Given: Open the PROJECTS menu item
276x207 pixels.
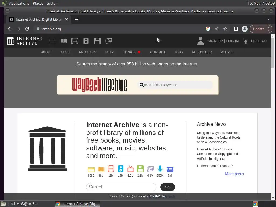Looking at the screenshot, I should point(88,52).
